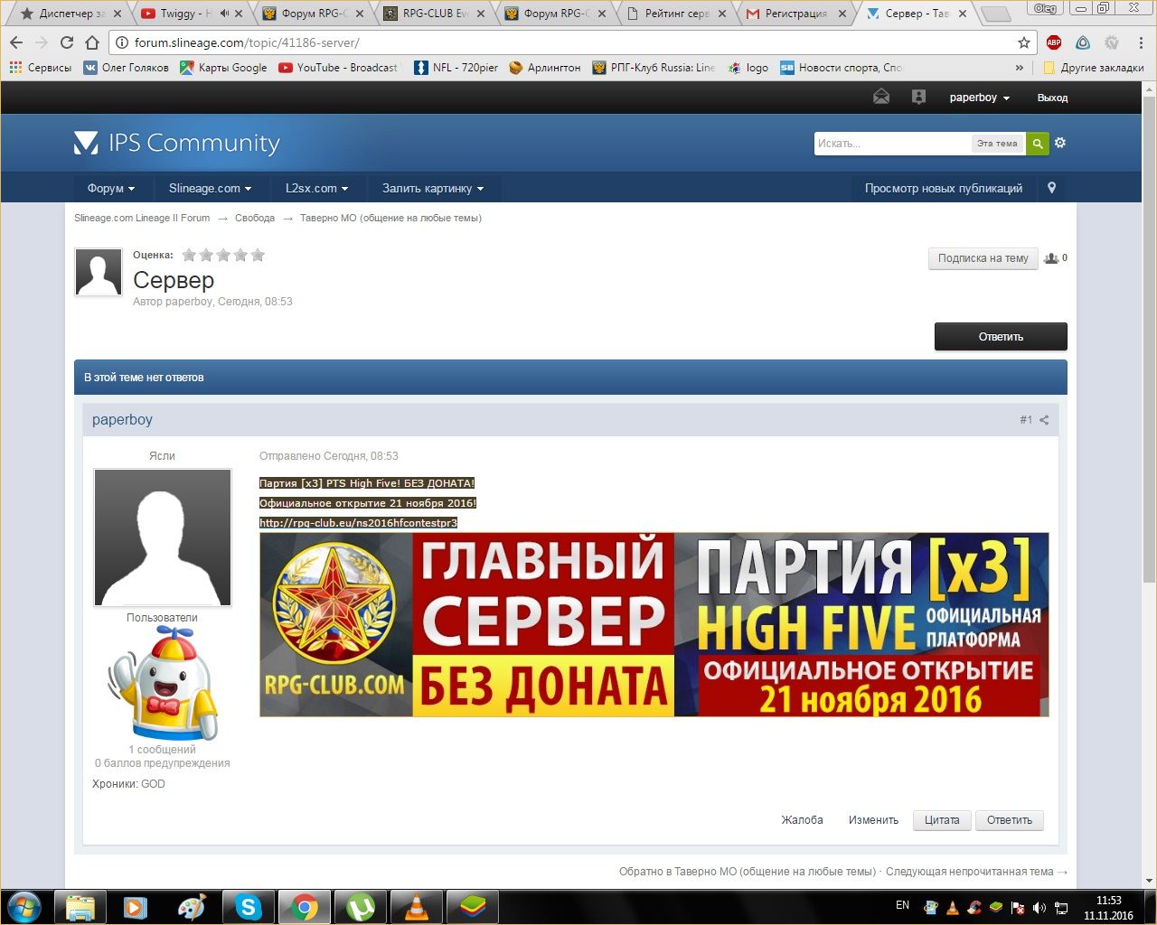Image resolution: width=1157 pixels, height=925 pixels.
Task: Click the Свобода breadcrumb link
Action: point(255,218)
